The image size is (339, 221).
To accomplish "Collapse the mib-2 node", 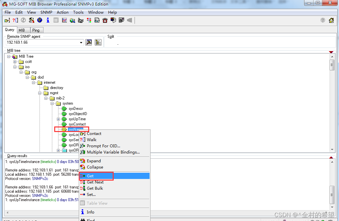I will 46,98.
